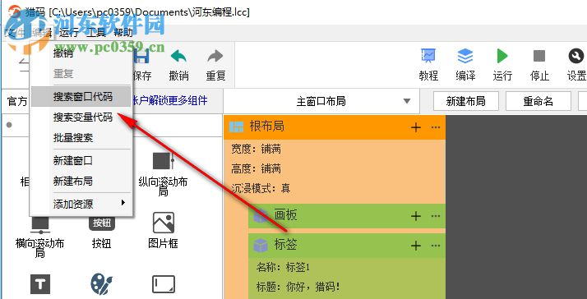
Task: Click the Save toolbar icon
Action: (142, 57)
